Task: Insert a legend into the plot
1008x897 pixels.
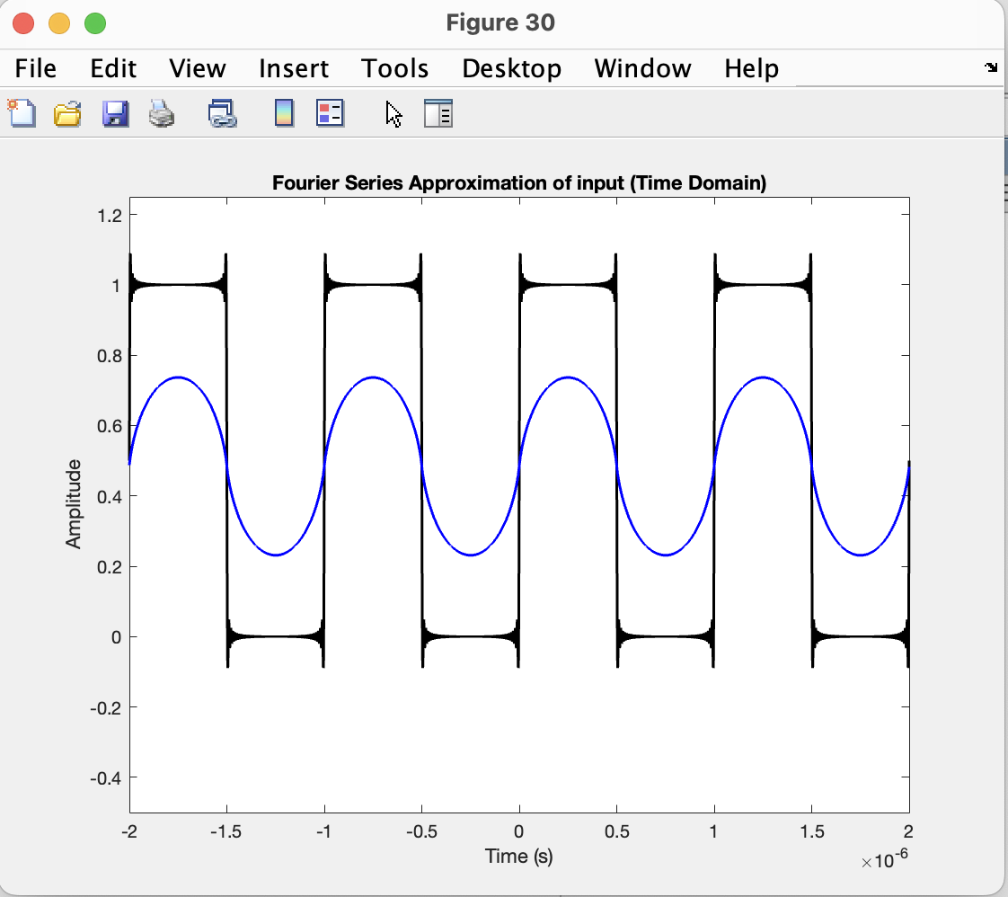Action: [x=330, y=114]
